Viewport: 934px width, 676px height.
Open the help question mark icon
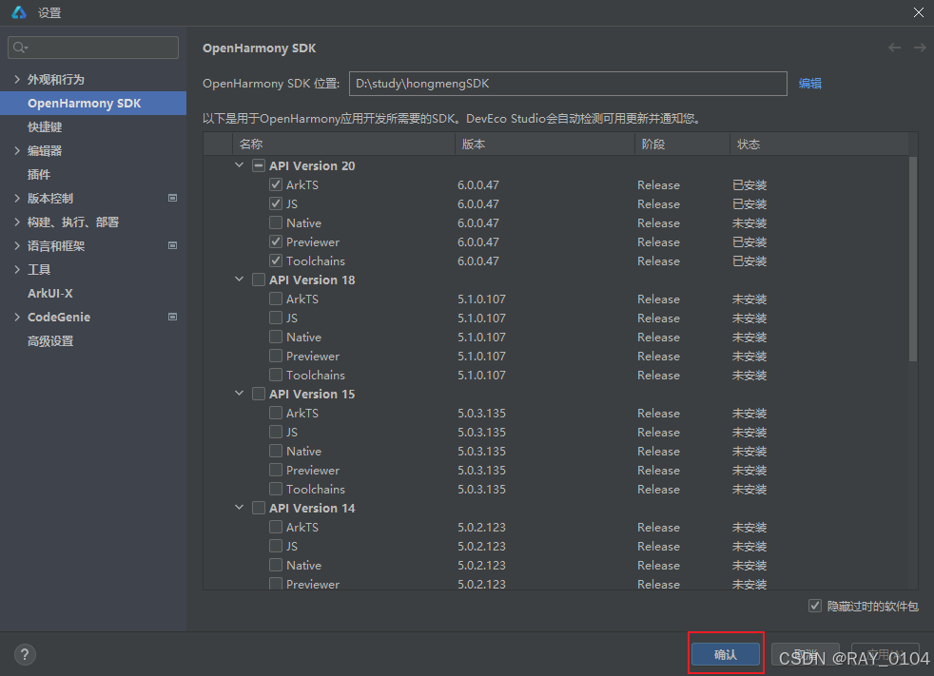[25, 655]
